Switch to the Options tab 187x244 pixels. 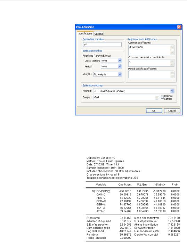coord(98,34)
